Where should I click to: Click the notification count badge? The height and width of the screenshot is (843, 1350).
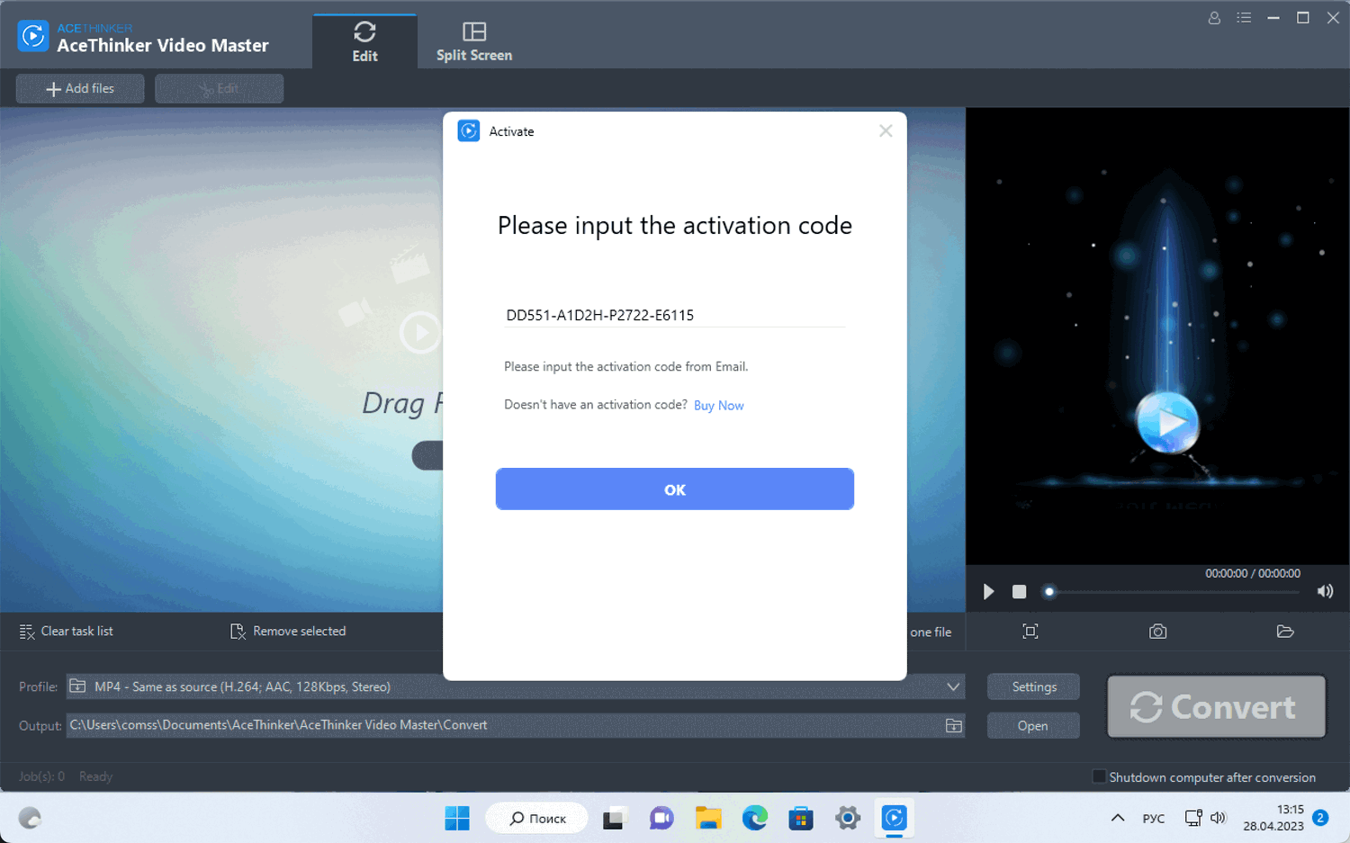(1320, 818)
